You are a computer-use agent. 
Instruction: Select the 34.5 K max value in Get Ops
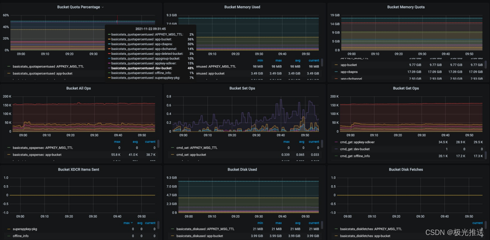click(x=443, y=142)
